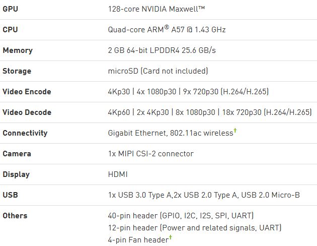Click the microSD (Card not included) text

pyautogui.click(x=158, y=71)
